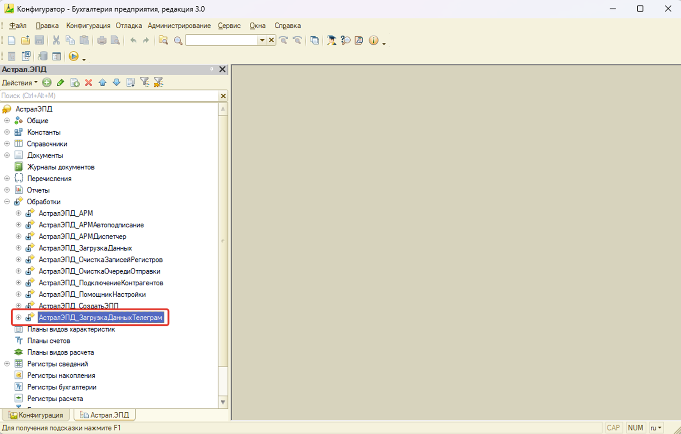Expand the Справочники tree node
The width and height of the screenshot is (681, 434).
click(7, 143)
